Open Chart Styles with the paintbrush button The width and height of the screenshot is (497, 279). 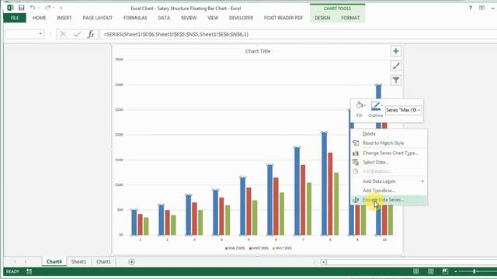[x=395, y=65]
